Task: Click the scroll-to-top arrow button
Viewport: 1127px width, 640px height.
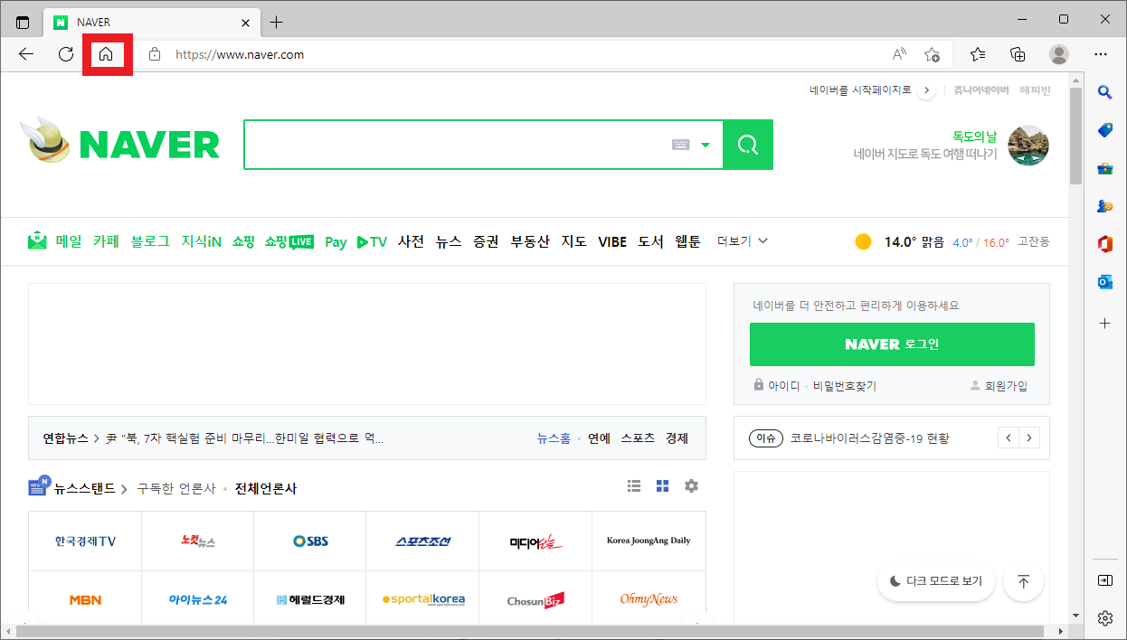Action: pos(1024,581)
